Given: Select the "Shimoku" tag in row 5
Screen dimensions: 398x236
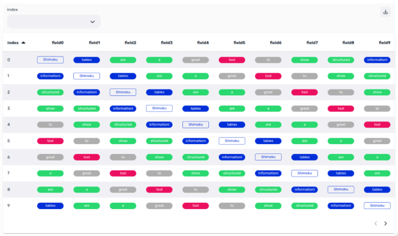Looking at the screenshot, I should (x=232, y=141).
